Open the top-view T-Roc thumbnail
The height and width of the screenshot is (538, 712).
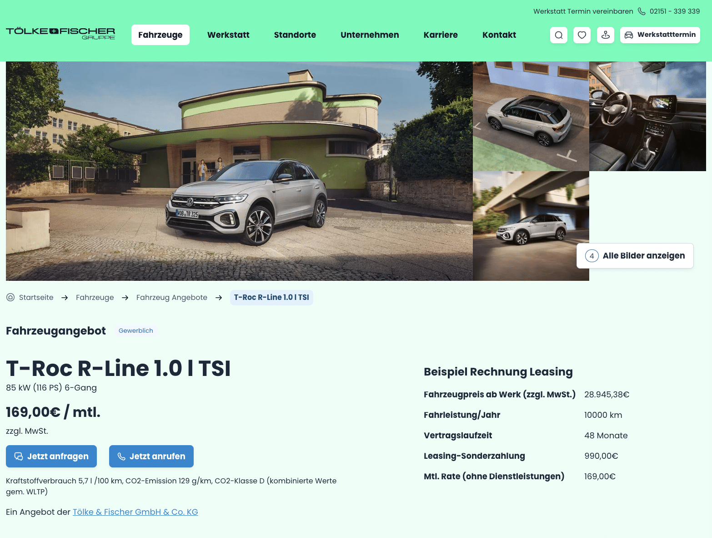tap(531, 117)
